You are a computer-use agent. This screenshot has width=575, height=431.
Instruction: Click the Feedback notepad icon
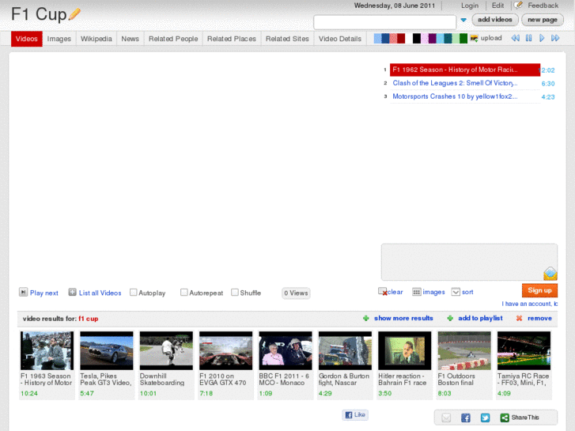point(518,5)
